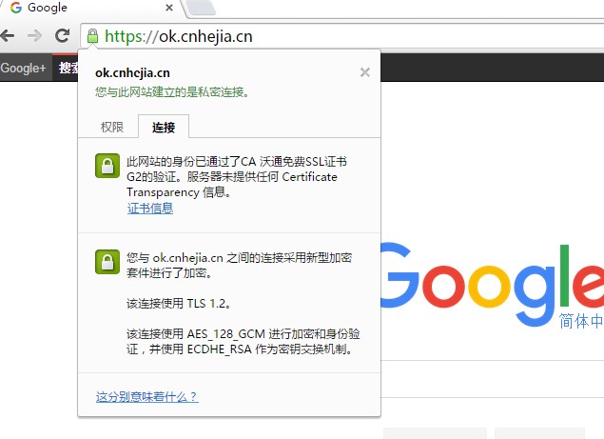Open 这分别意味着什么? help link
This screenshot has height=439, width=604.
[x=147, y=396]
